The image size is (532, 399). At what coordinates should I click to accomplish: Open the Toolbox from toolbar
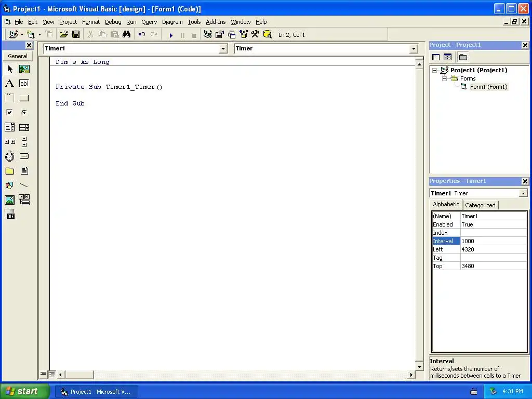click(256, 34)
